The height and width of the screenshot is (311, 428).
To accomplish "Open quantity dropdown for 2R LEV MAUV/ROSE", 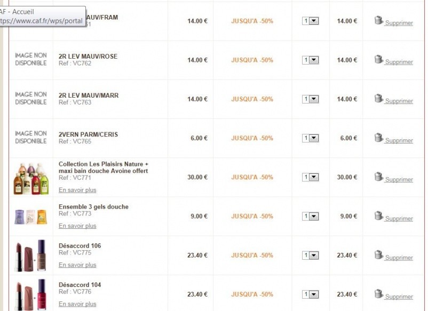I will click(311, 60).
